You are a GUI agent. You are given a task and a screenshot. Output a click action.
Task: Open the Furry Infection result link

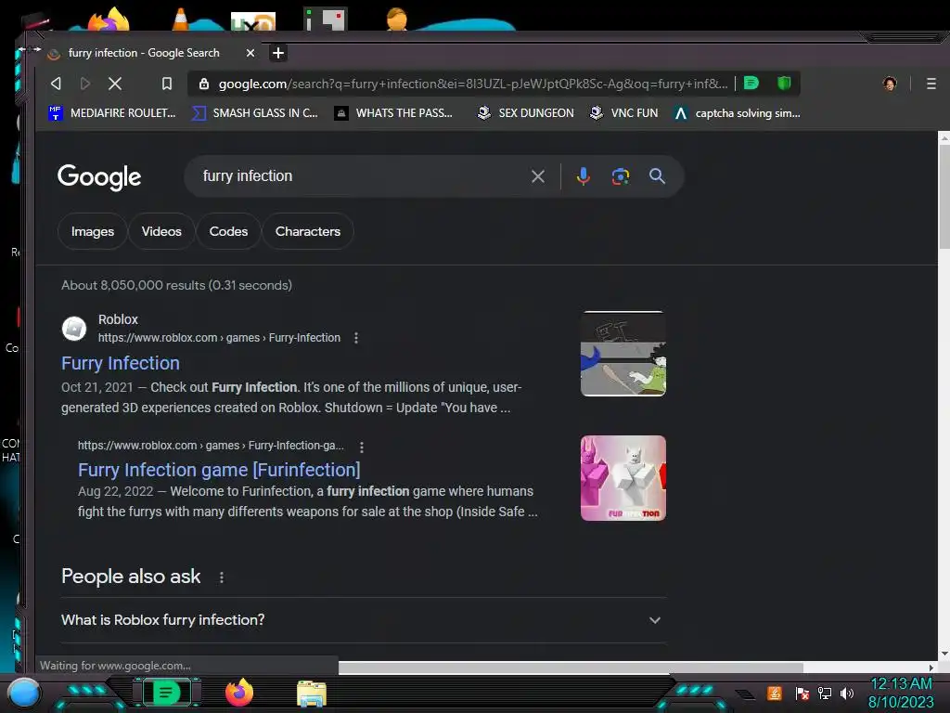click(121, 363)
